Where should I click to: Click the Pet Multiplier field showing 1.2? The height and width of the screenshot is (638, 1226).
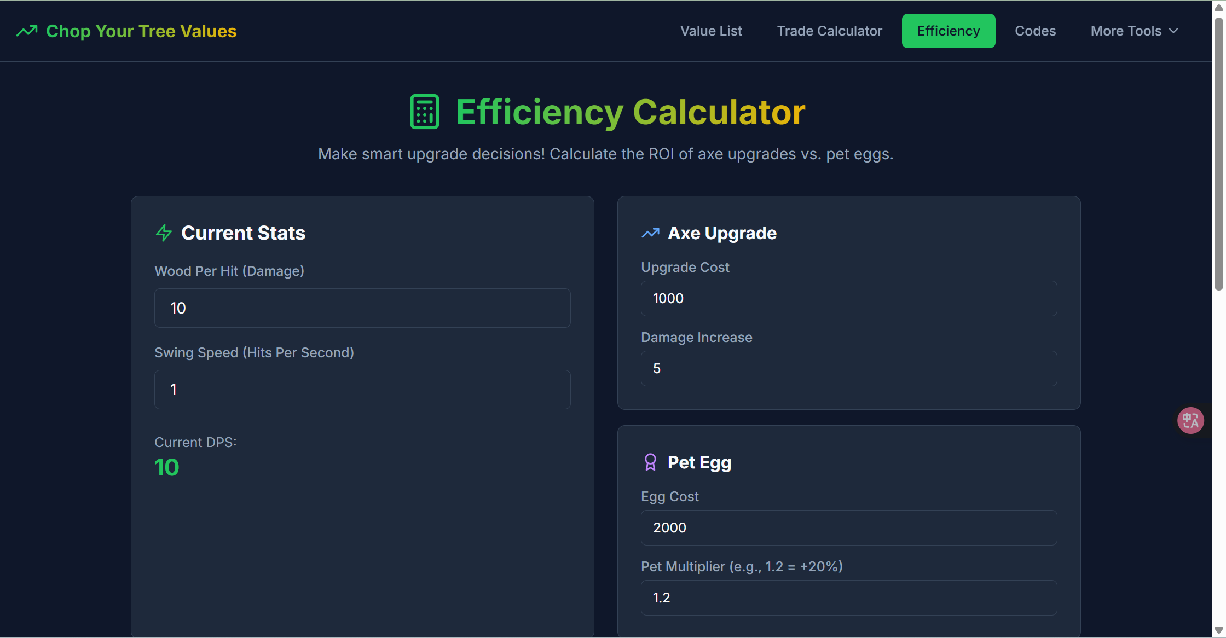[849, 598]
